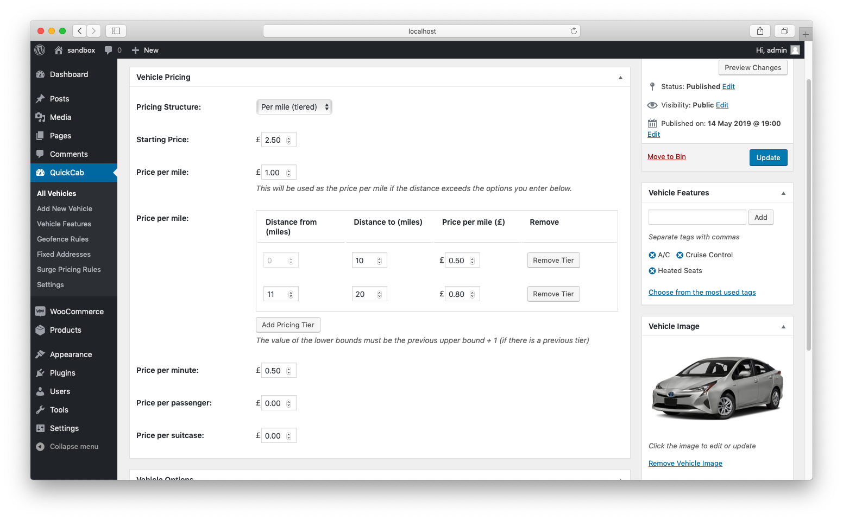Image resolution: width=843 pixels, height=520 pixels.
Task: Delete the Heated Seats tag
Action: pyautogui.click(x=652, y=271)
